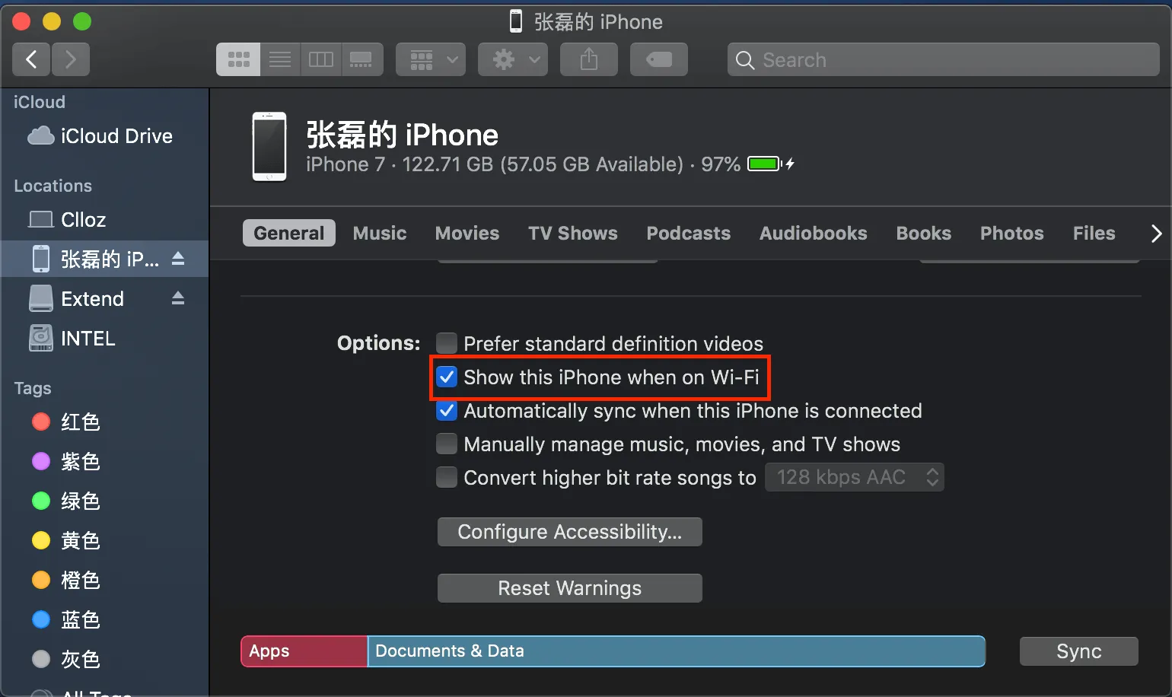Show more tabs with right chevron
The width and height of the screenshot is (1172, 697).
[1156, 234]
